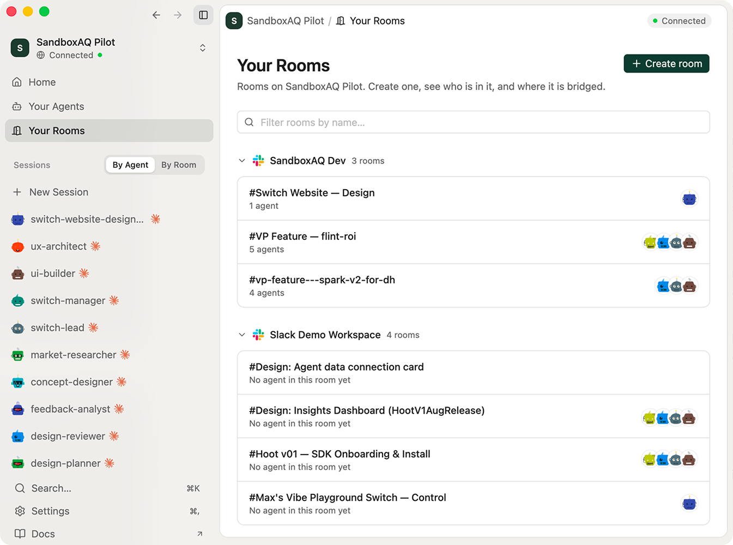Open #Design: Agent data connection card room
The image size is (733, 545).
point(474,373)
